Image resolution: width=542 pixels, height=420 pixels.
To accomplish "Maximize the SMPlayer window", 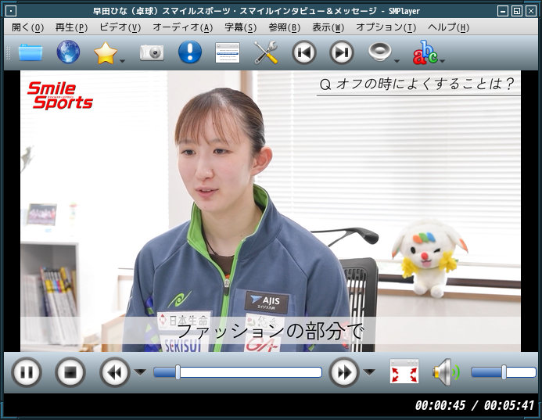I will point(517,12).
